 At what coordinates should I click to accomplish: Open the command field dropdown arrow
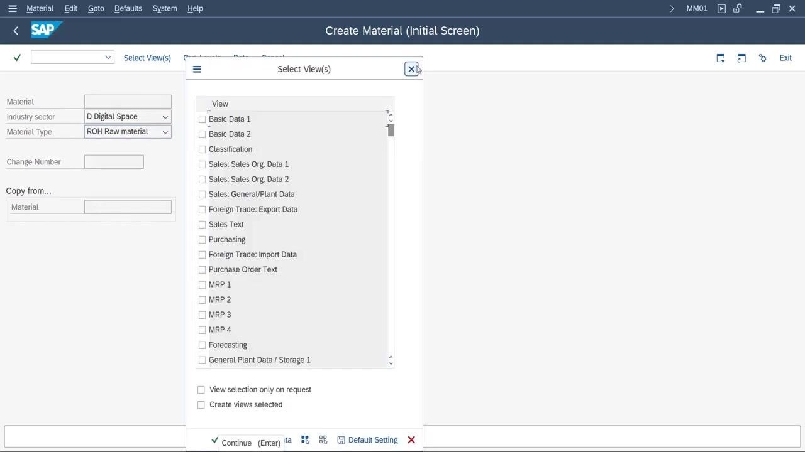coord(108,58)
